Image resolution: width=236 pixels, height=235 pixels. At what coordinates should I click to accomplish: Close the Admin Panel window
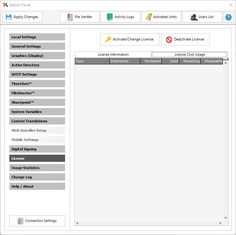coord(231,5)
